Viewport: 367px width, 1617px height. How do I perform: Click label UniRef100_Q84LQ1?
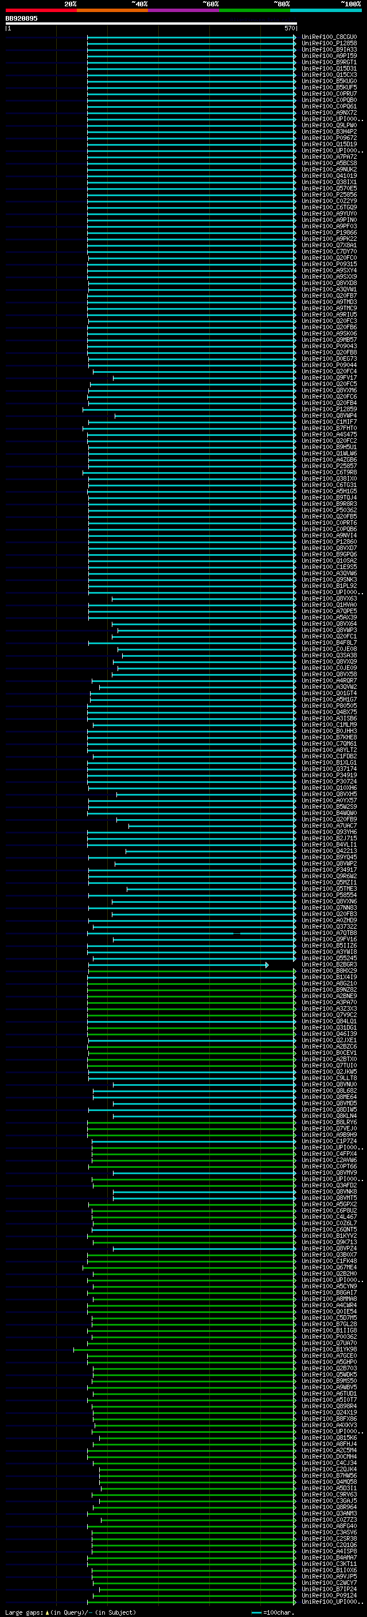pyautogui.click(x=329, y=1020)
